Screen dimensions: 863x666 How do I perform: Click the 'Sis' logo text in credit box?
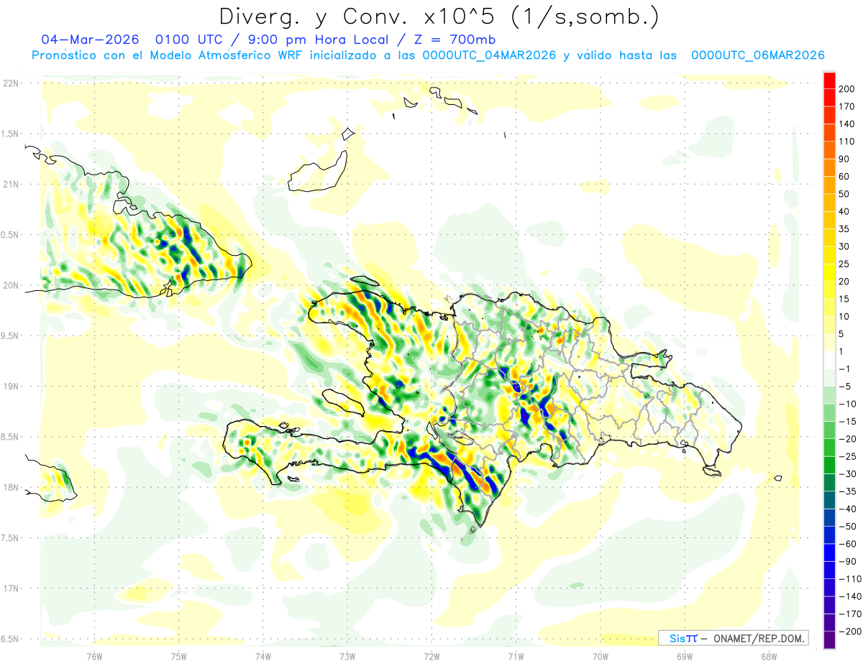[678, 639]
